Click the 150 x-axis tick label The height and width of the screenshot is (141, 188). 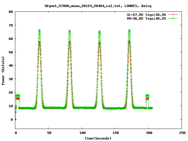[x=115, y=133]
